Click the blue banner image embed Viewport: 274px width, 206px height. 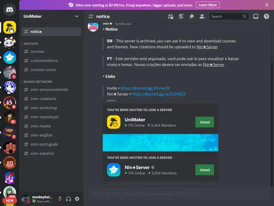161,143
